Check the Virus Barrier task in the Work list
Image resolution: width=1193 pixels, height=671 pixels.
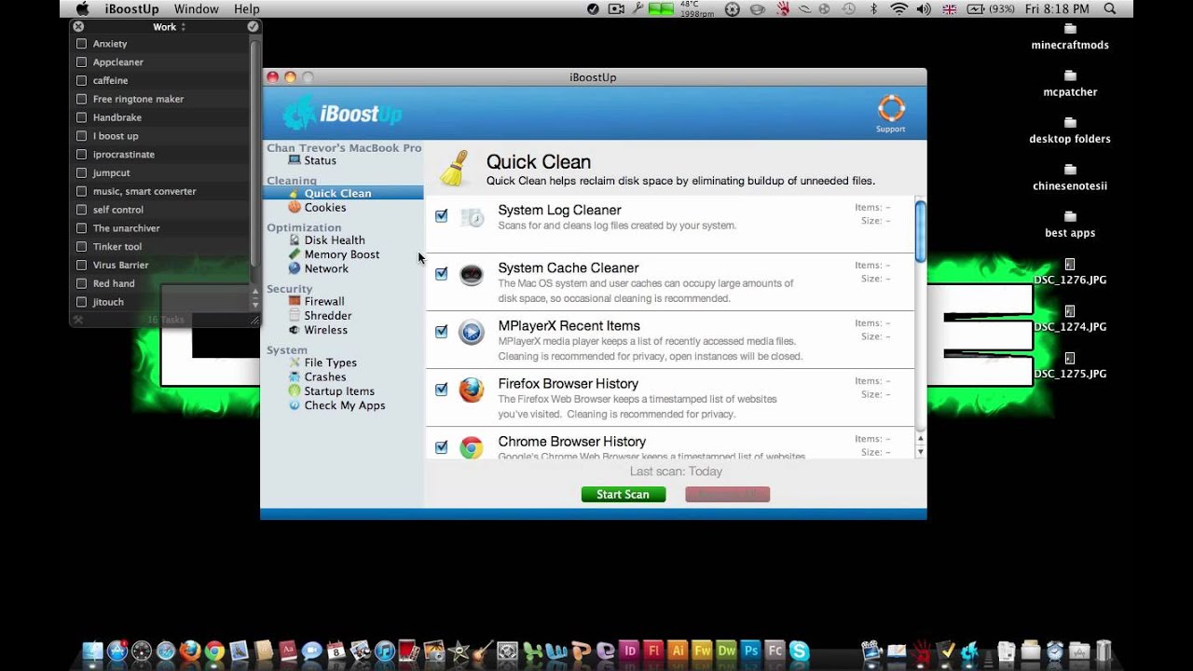[x=82, y=265]
